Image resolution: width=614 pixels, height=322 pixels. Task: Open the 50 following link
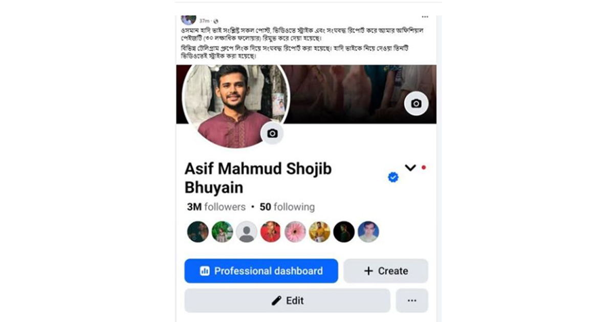tap(287, 207)
